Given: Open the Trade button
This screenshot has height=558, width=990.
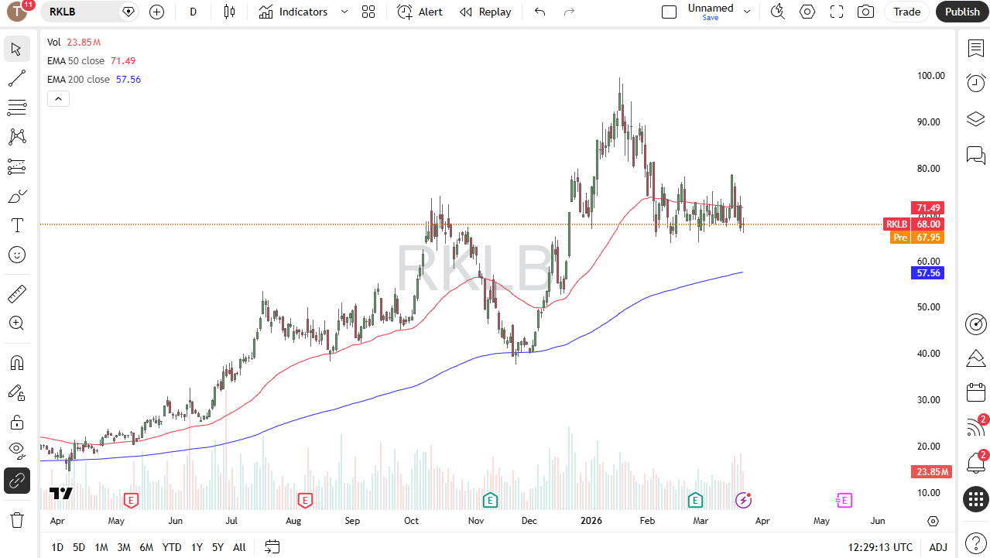Looking at the screenshot, I should [906, 12].
